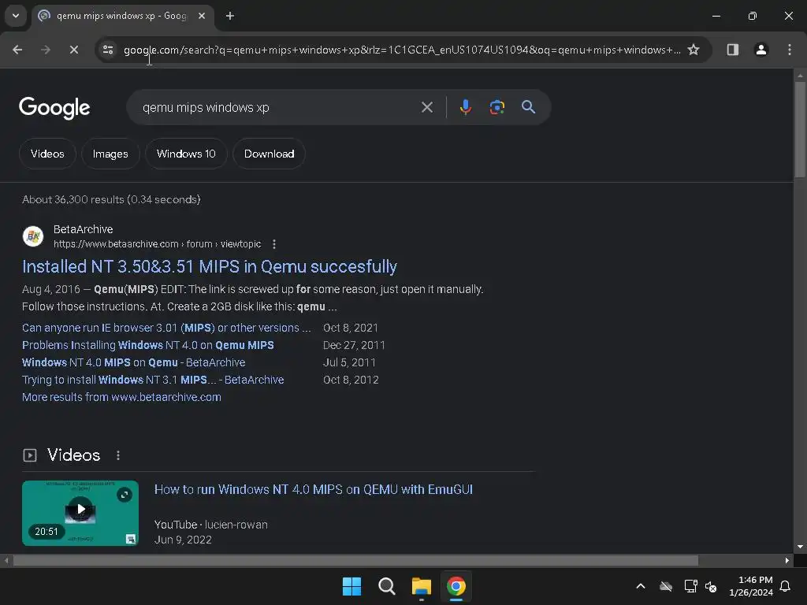Screen dimensions: 807x605
Task: Open Trying to install Windows NT 3.1 link
Action: (x=153, y=380)
